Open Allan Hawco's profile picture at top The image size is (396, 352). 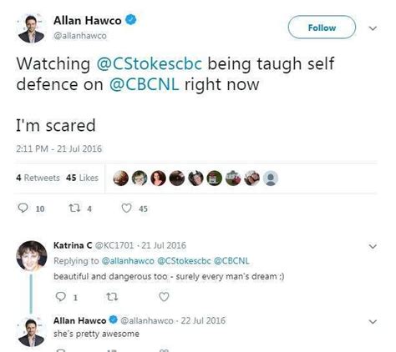[x=31, y=28]
